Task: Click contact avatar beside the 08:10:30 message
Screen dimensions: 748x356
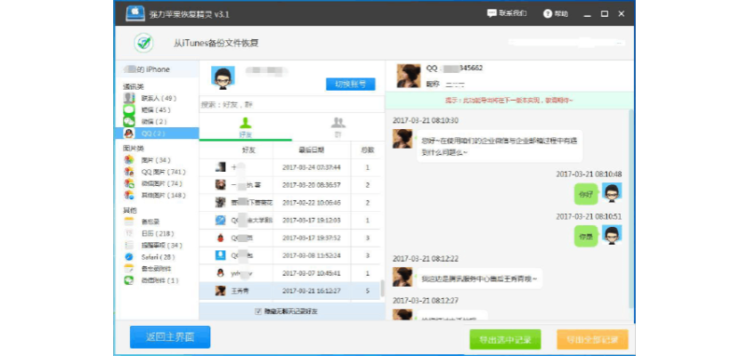Action: (x=402, y=139)
